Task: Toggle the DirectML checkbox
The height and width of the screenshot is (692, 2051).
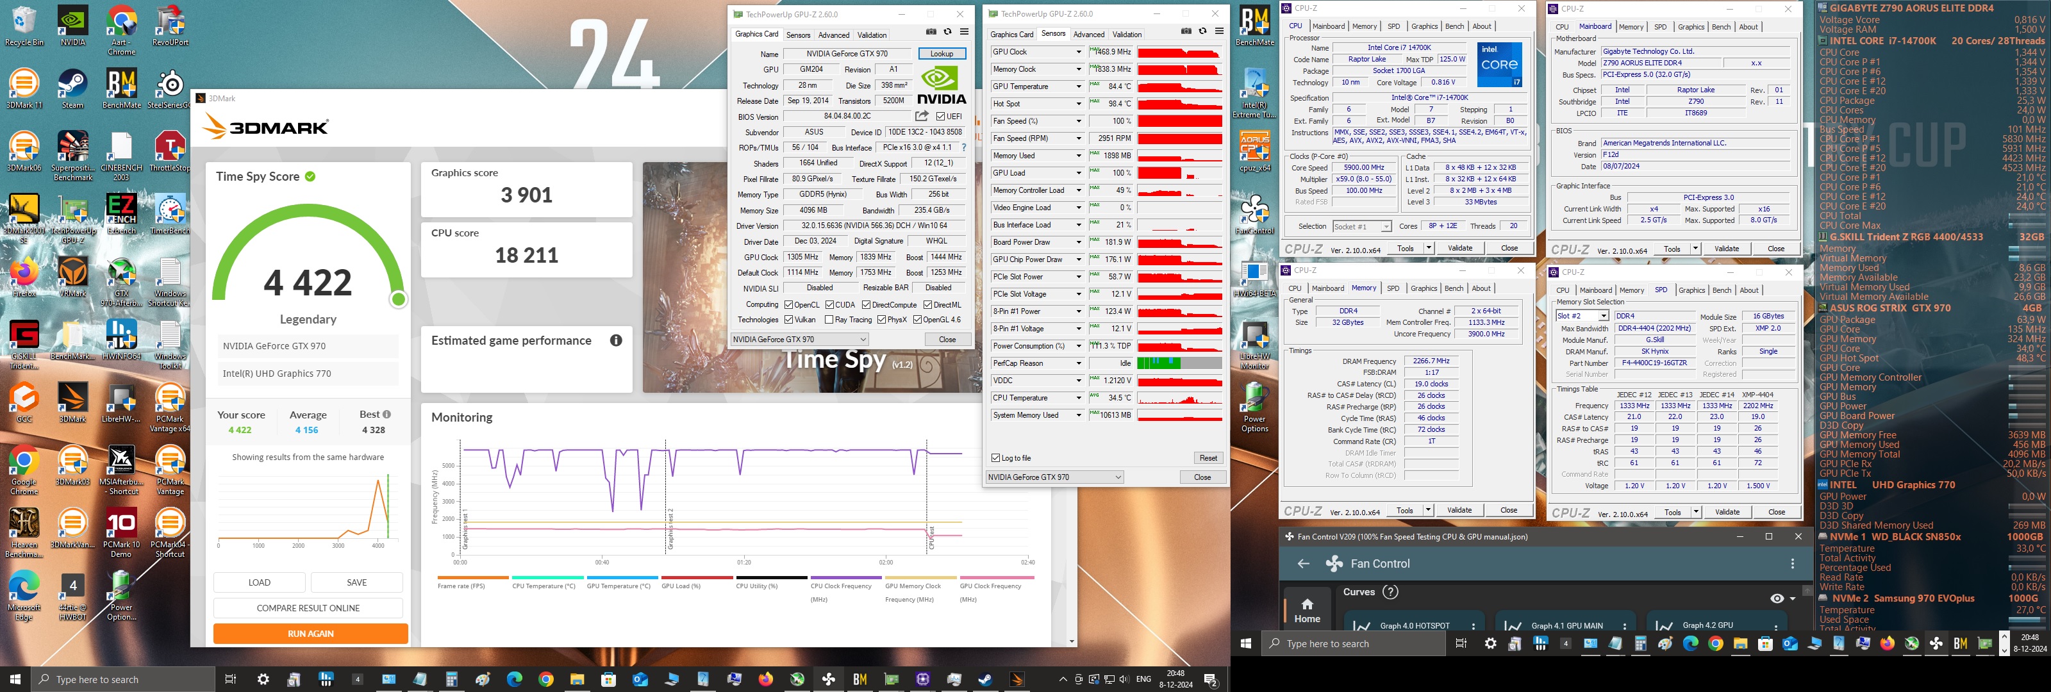Action: [927, 304]
